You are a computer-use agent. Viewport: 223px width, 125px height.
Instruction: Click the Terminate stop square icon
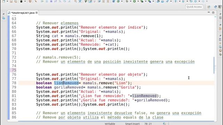51,1
